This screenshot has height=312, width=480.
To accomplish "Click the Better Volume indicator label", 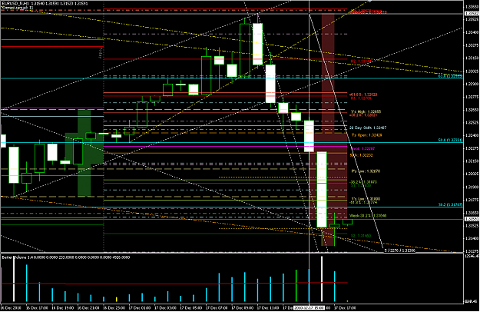I will pos(65,257).
